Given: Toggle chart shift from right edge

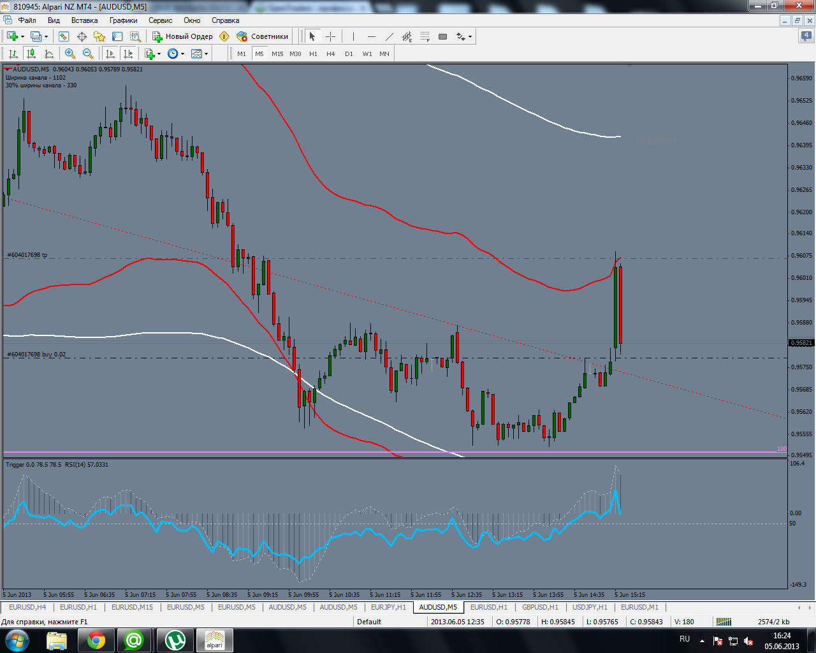Looking at the screenshot, I should pos(128,54).
